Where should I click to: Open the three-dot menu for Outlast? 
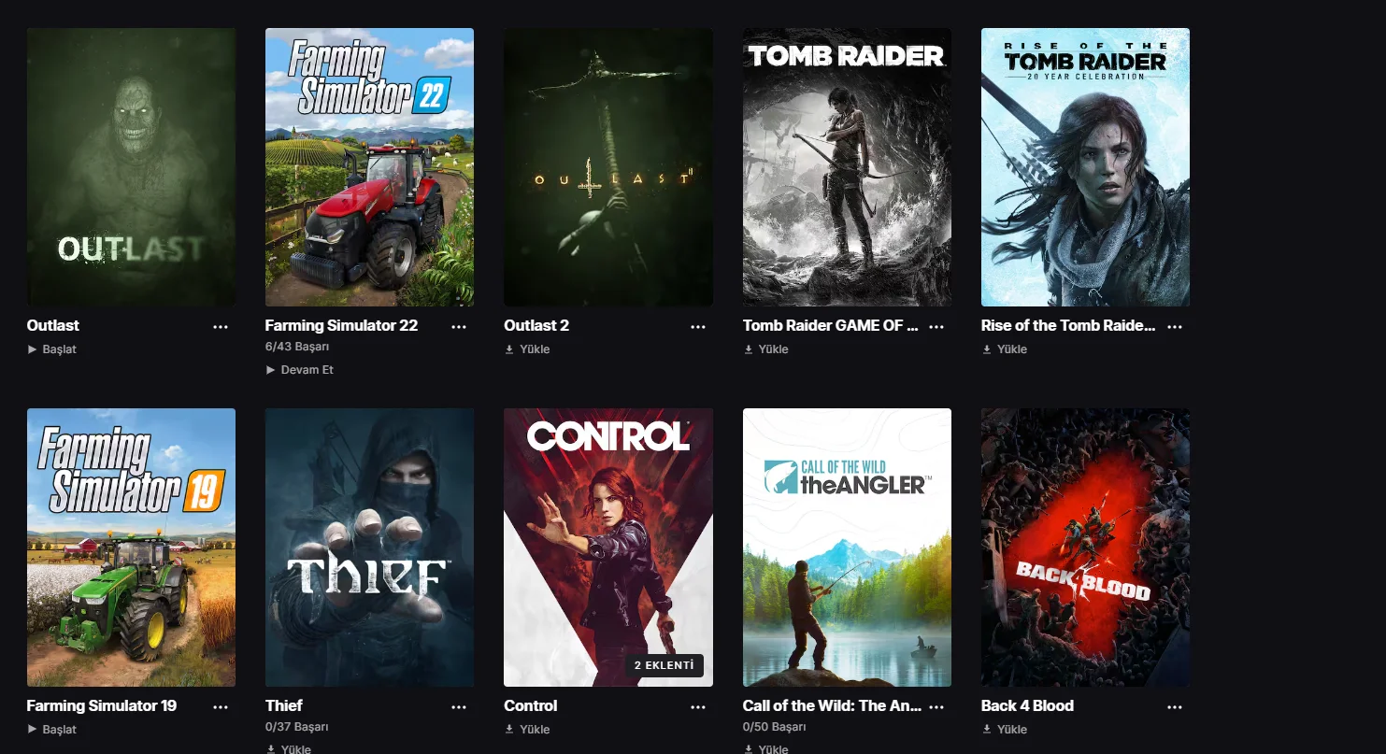221,327
